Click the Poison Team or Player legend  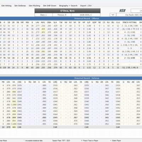tap(89, 141)
